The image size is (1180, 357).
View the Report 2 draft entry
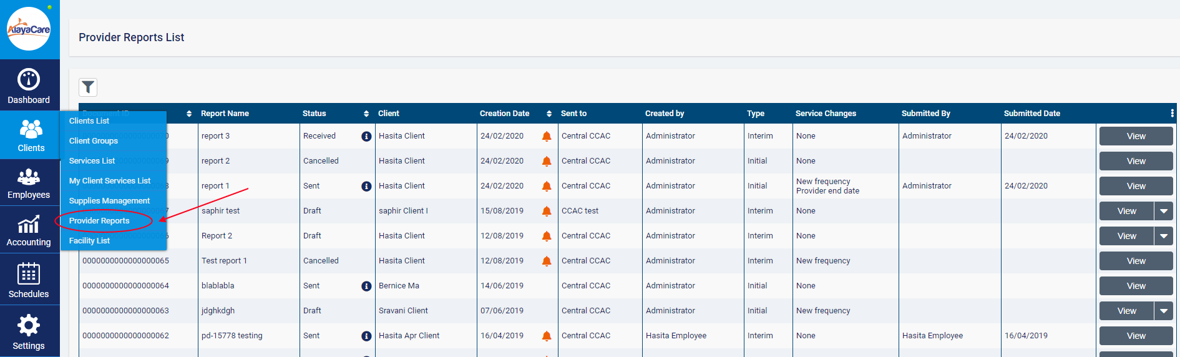[1126, 236]
